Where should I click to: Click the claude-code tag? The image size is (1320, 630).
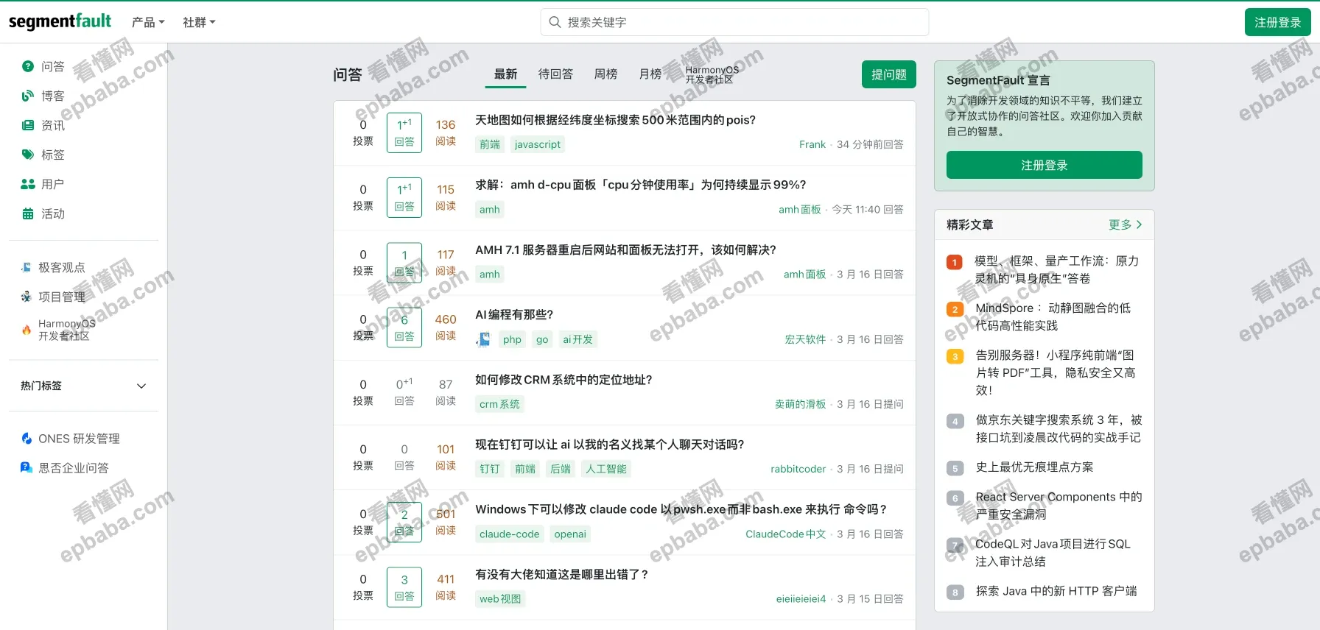[x=509, y=534]
